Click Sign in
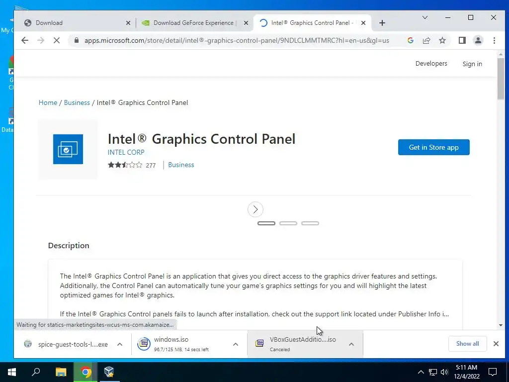509x382 pixels. 472,64
